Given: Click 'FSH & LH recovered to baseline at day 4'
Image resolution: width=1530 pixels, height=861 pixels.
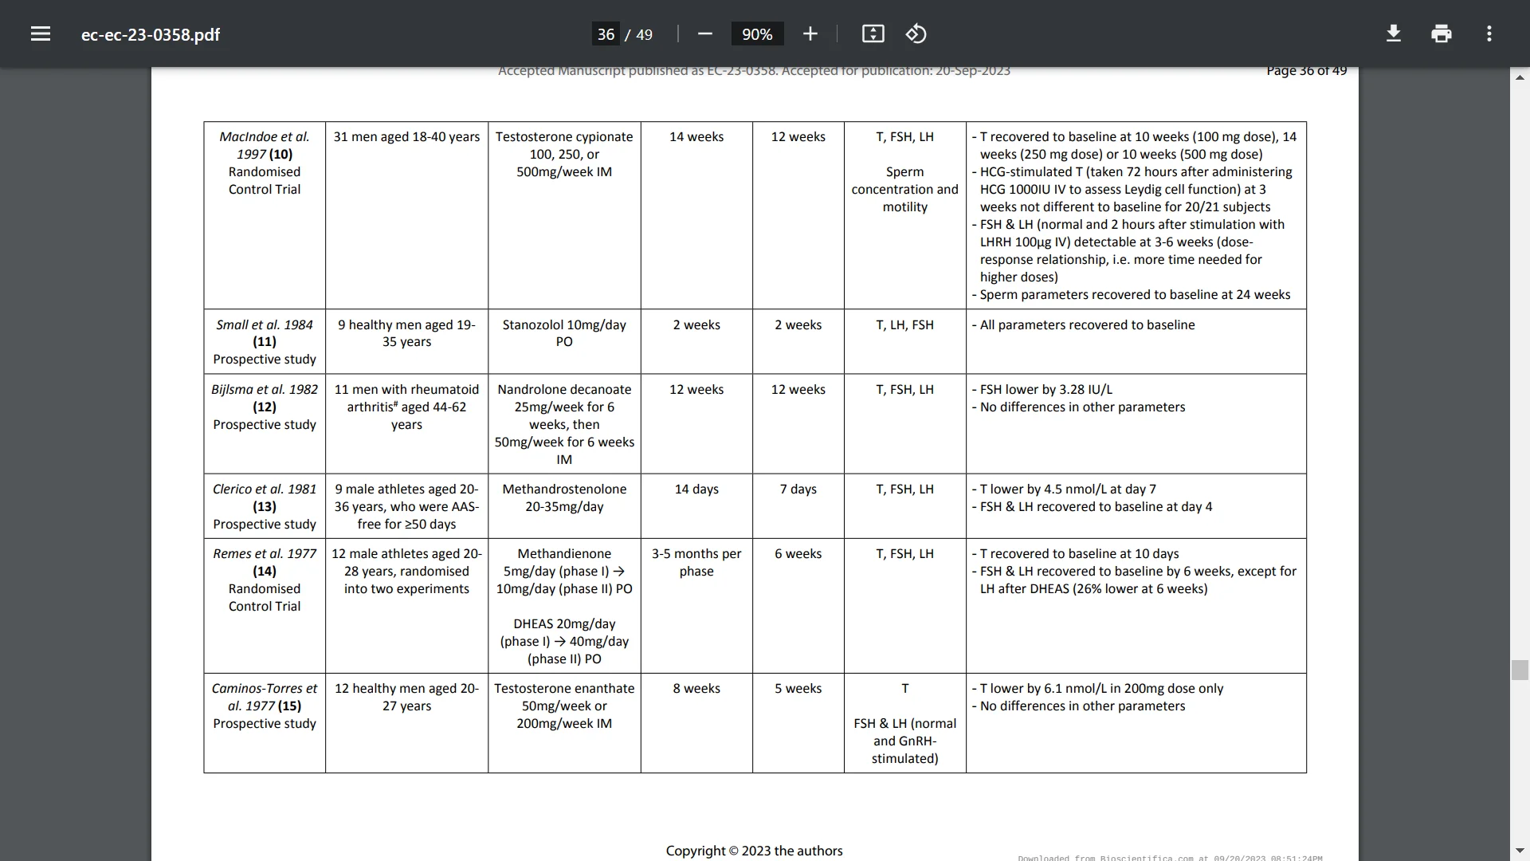Looking at the screenshot, I should 1096,506.
